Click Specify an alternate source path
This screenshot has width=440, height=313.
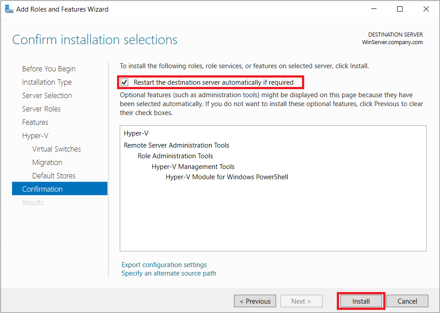168,273
